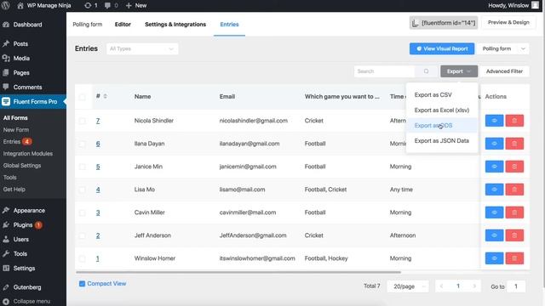Image resolution: width=545 pixels, height=306 pixels.
Task: Choose Export as ODS
Action: (x=442, y=125)
